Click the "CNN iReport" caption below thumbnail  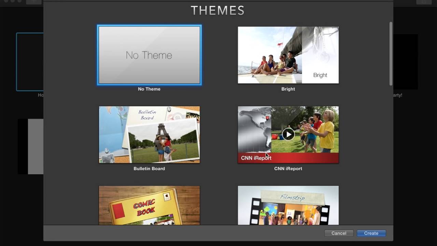coord(288,168)
